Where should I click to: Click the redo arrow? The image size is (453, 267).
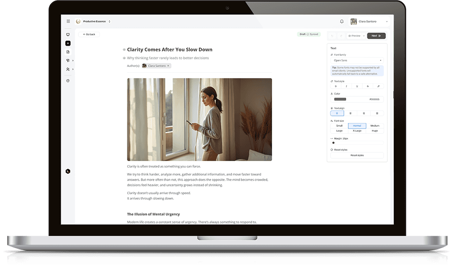coord(341,36)
